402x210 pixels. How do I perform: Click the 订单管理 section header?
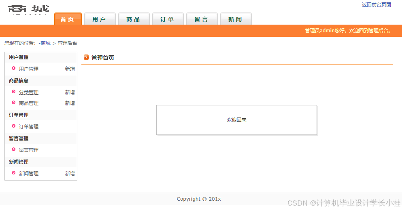[x=19, y=115]
